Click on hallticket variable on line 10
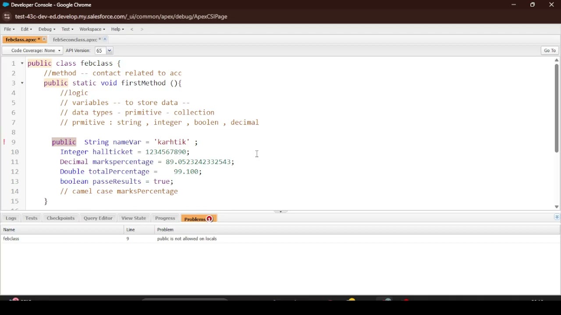This screenshot has width=561, height=315. click(x=113, y=152)
